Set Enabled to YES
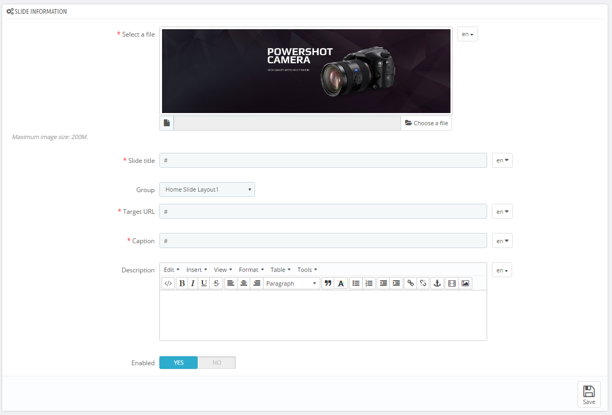 click(x=178, y=363)
